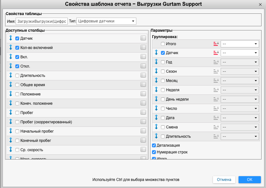The image size is (266, 188).
Task: Click the sort order icon beside Смена grouping
Action: coord(216,127)
